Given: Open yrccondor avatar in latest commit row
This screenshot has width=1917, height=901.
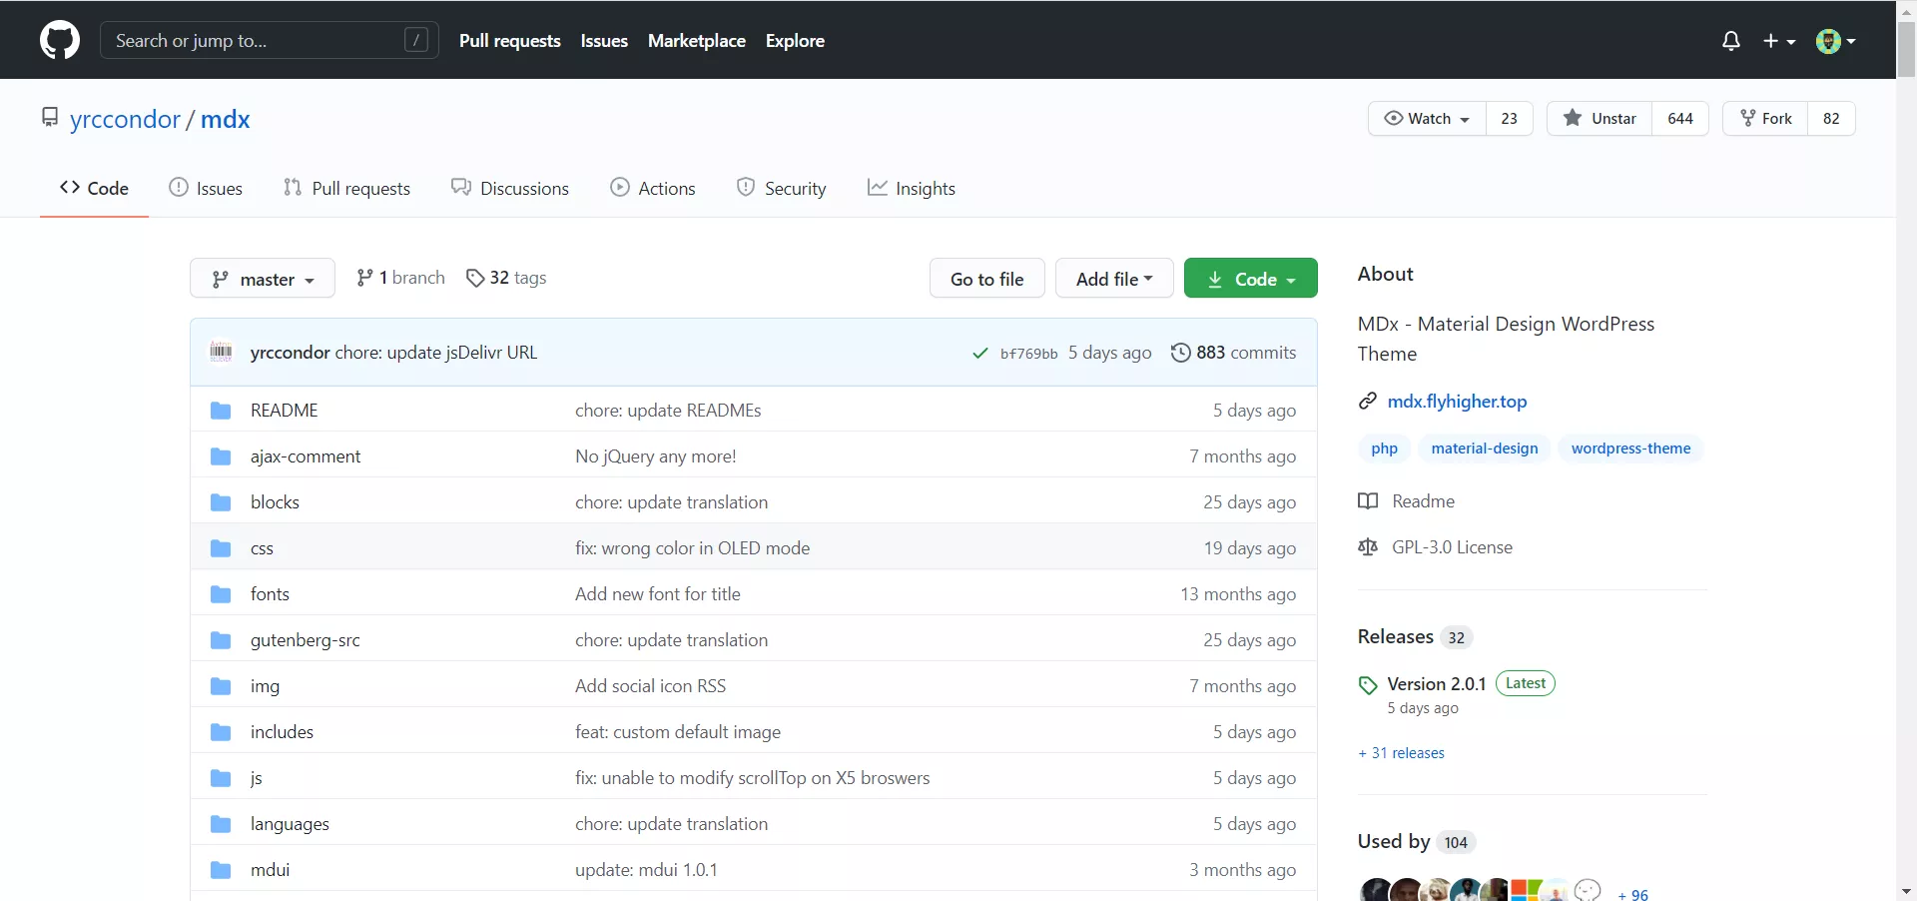Looking at the screenshot, I should pyautogui.click(x=221, y=352).
